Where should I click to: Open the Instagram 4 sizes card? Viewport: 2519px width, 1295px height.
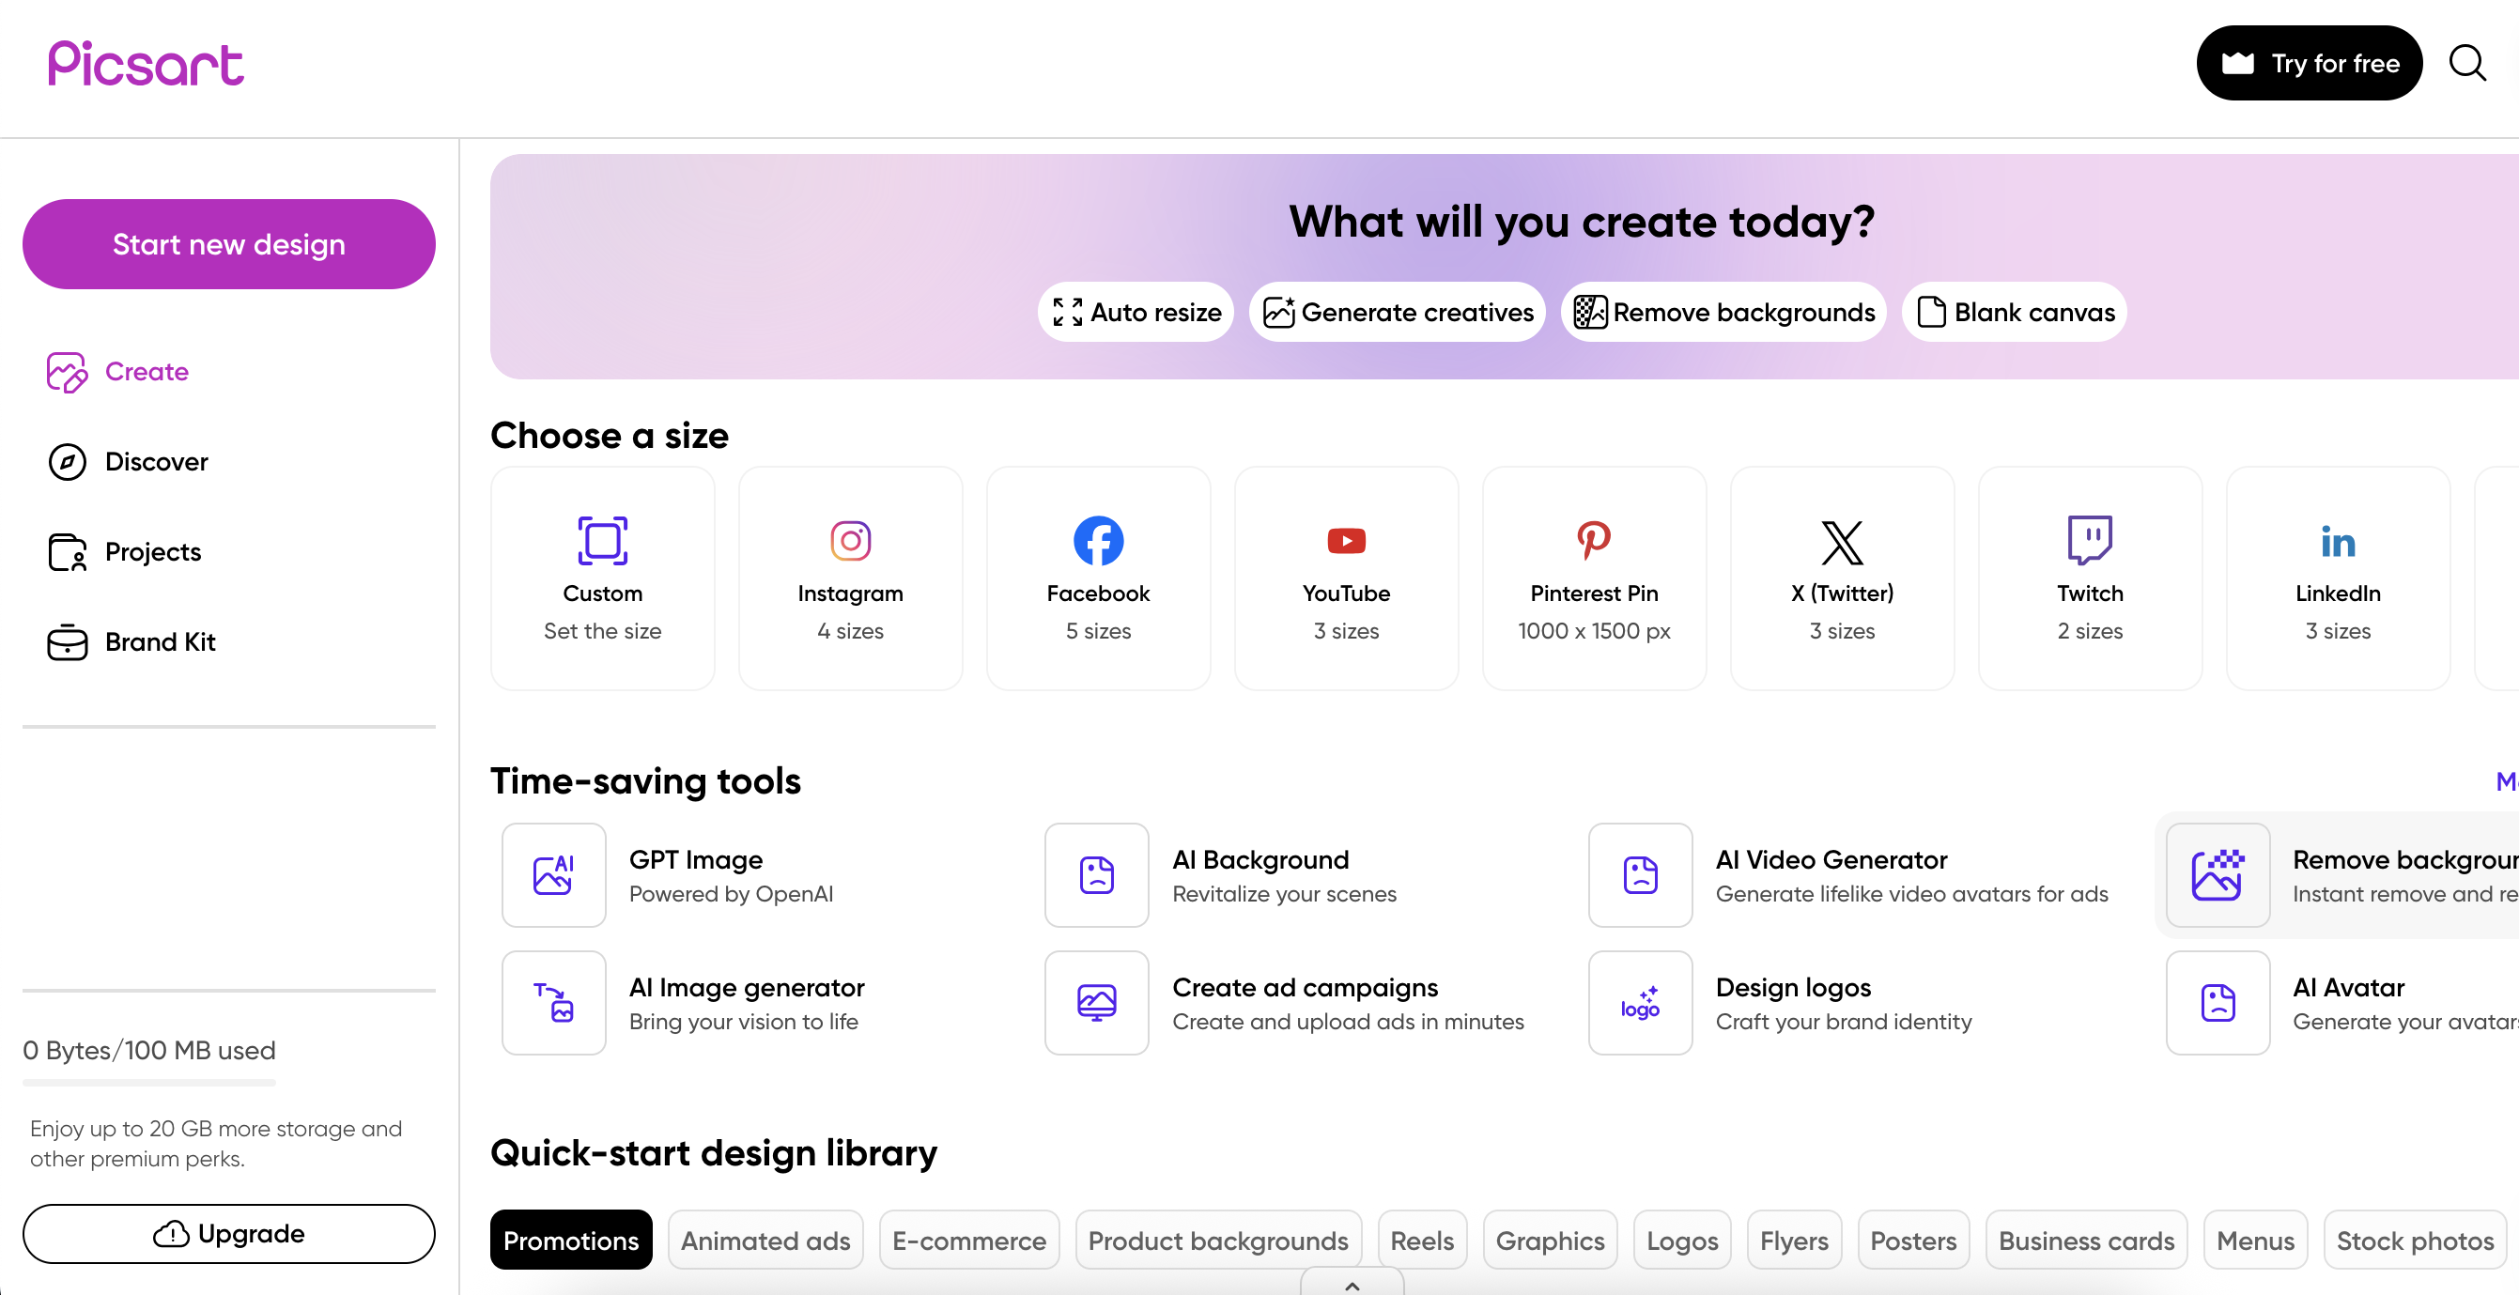[850, 579]
